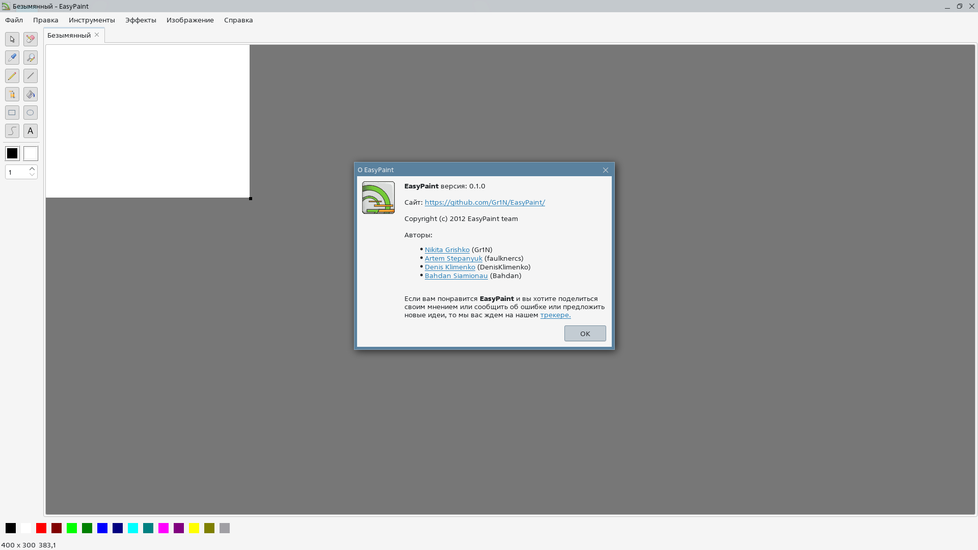The height and width of the screenshot is (550, 978).
Task: Choose the Pencil drawing tool
Action: click(x=12, y=76)
